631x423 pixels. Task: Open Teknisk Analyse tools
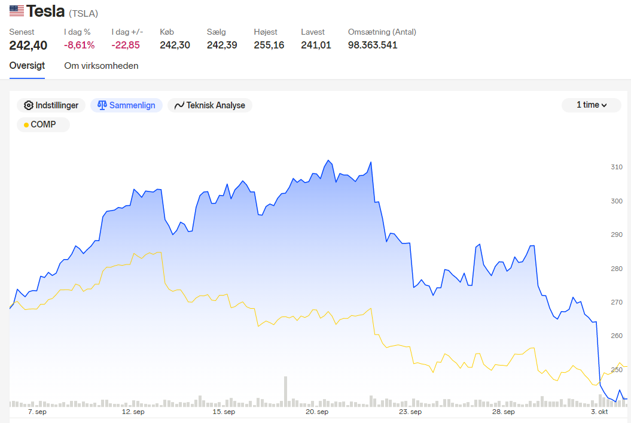pyautogui.click(x=210, y=105)
